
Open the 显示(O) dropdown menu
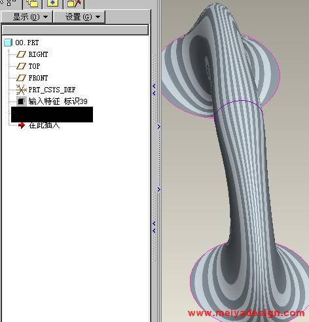(27, 17)
